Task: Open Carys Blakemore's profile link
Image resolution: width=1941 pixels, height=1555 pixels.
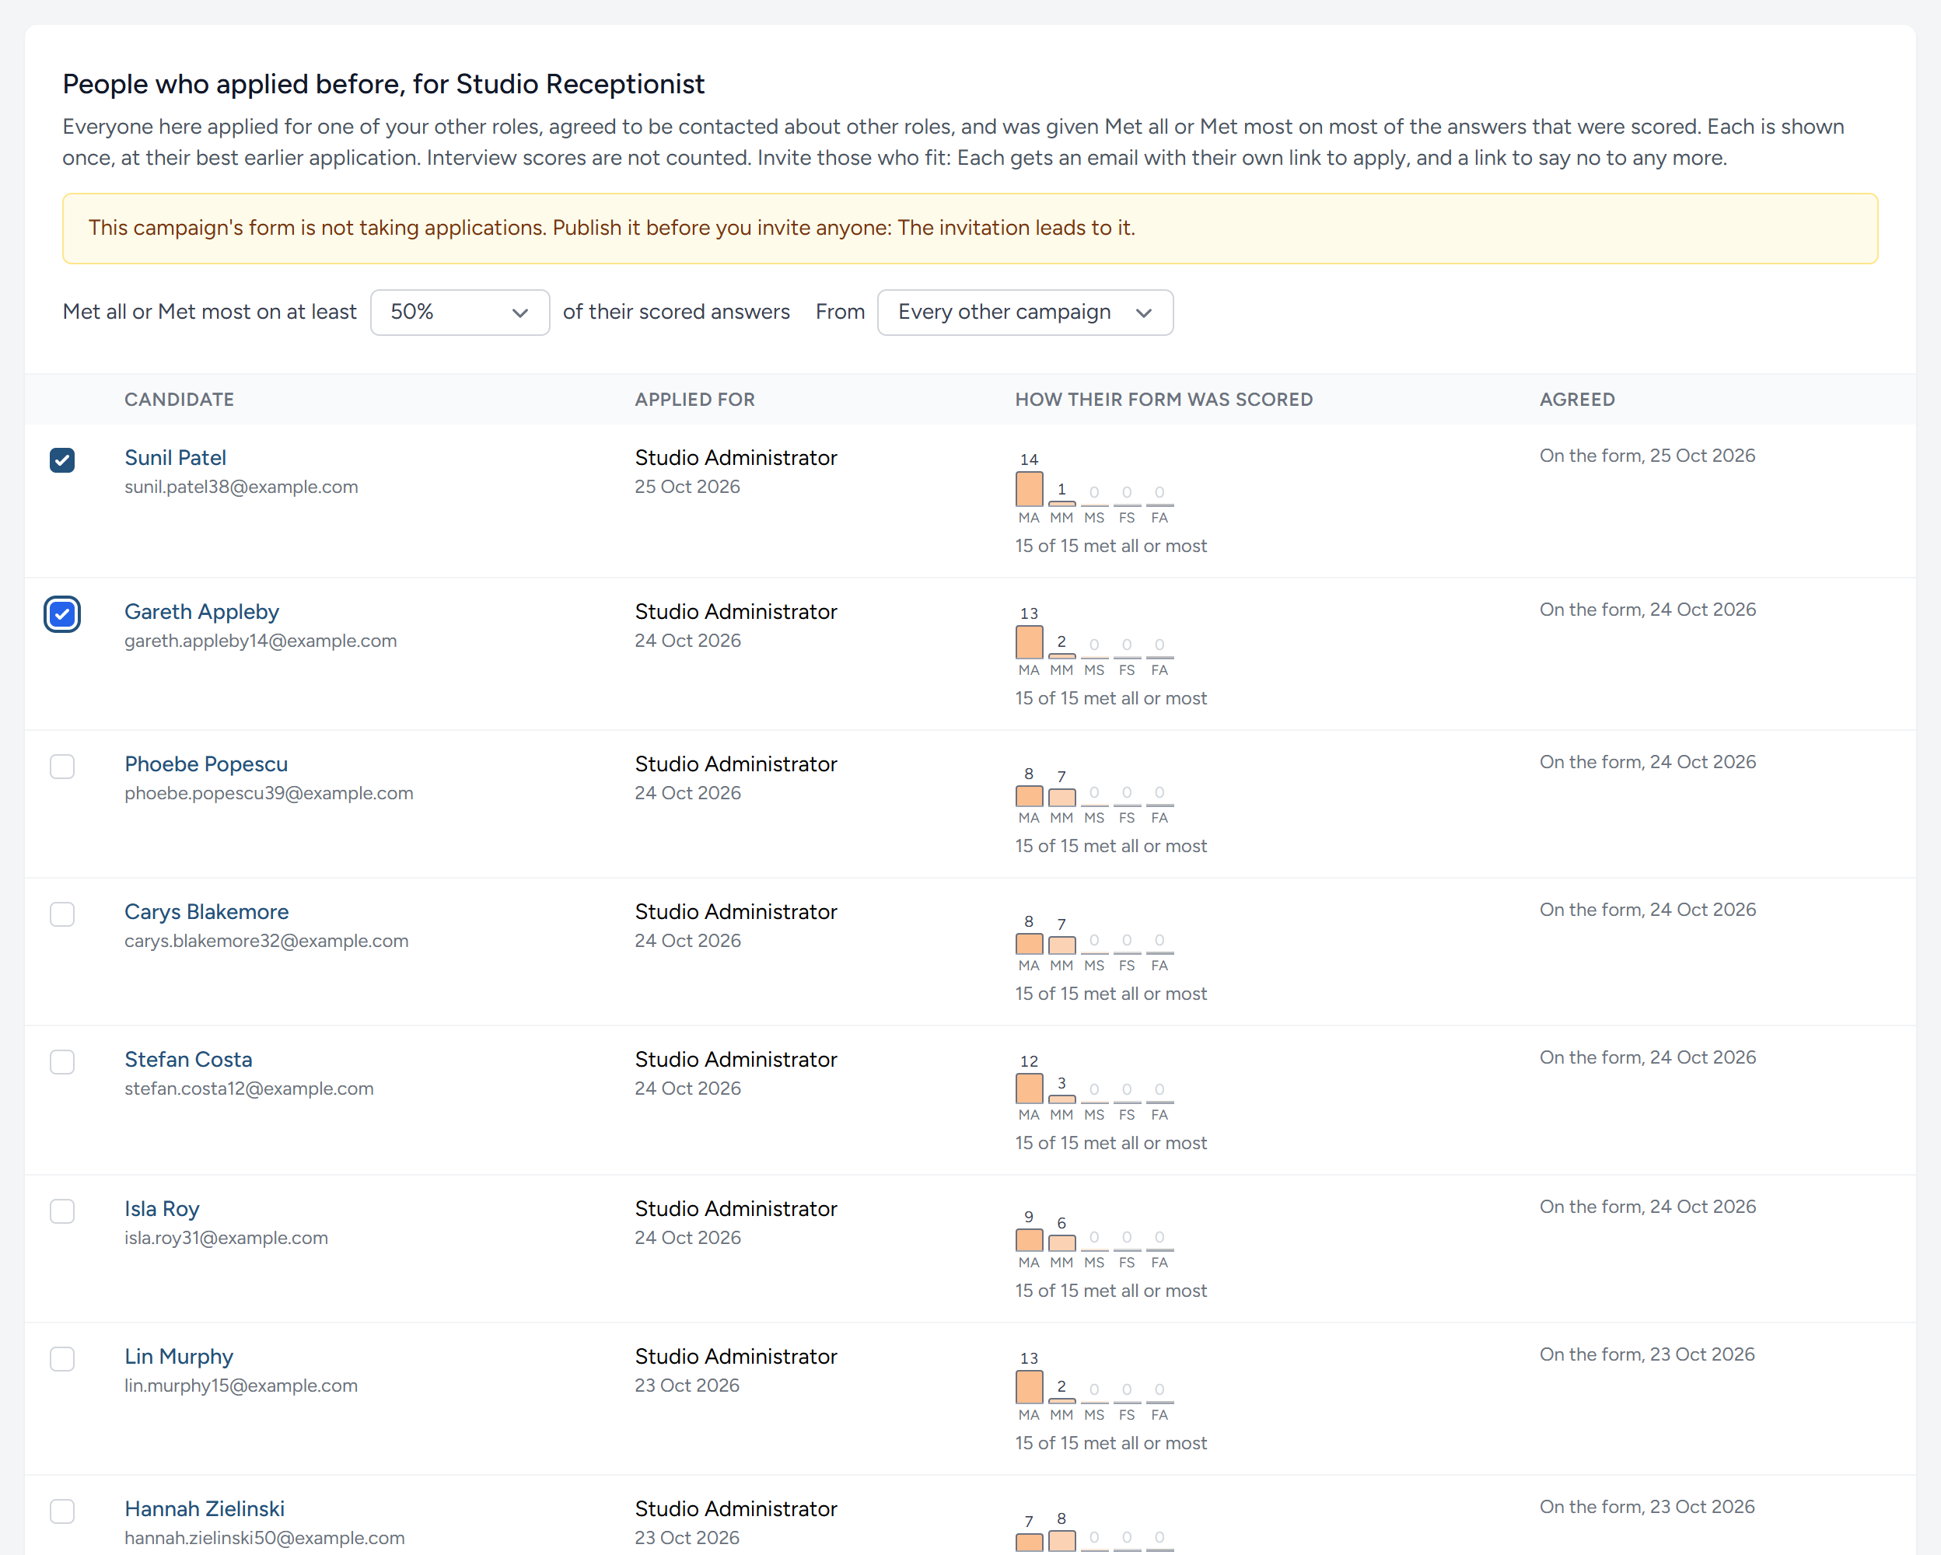Action: click(x=206, y=911)
